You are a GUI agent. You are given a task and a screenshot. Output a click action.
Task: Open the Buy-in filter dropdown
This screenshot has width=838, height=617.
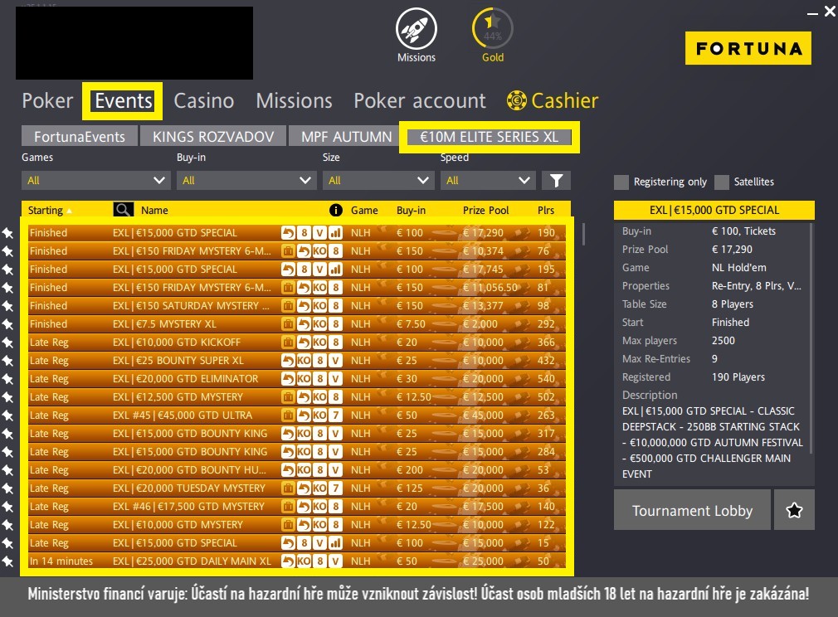tap(246, 181)
